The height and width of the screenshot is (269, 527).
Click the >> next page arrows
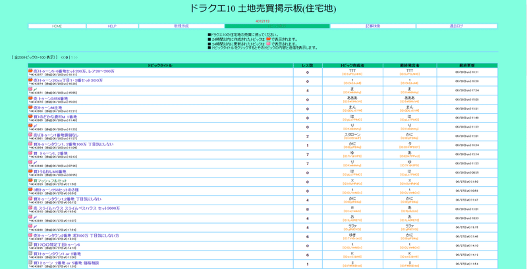(x=76, y=57)
